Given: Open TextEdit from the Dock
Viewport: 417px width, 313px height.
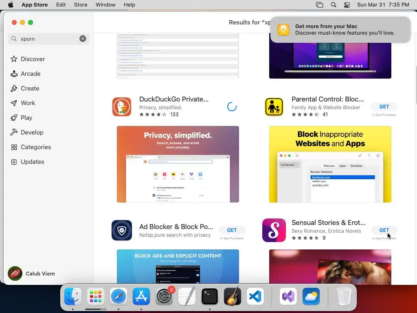Looking at the screenshot, I should click(187, 296).
